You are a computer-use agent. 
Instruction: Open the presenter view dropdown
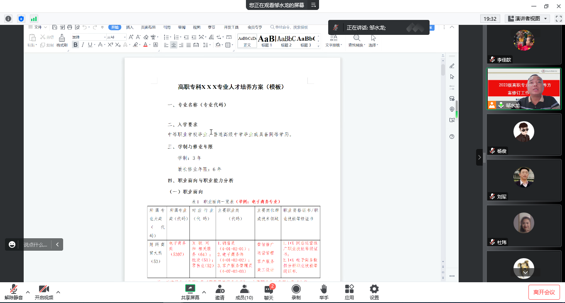coord(527,19)
